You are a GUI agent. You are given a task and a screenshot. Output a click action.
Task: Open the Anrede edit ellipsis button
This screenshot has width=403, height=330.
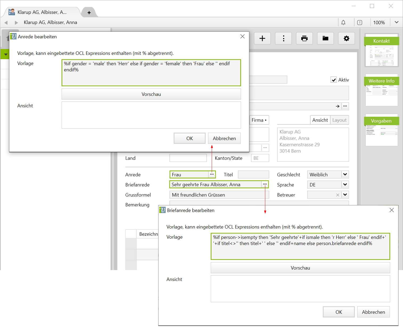coord(212,174)
